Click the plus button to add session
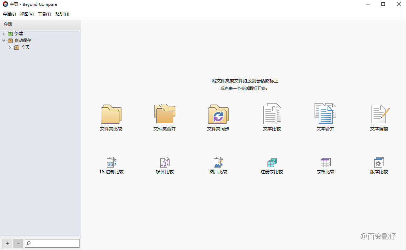This screenshot has width=406, height=250. (7, 244)
